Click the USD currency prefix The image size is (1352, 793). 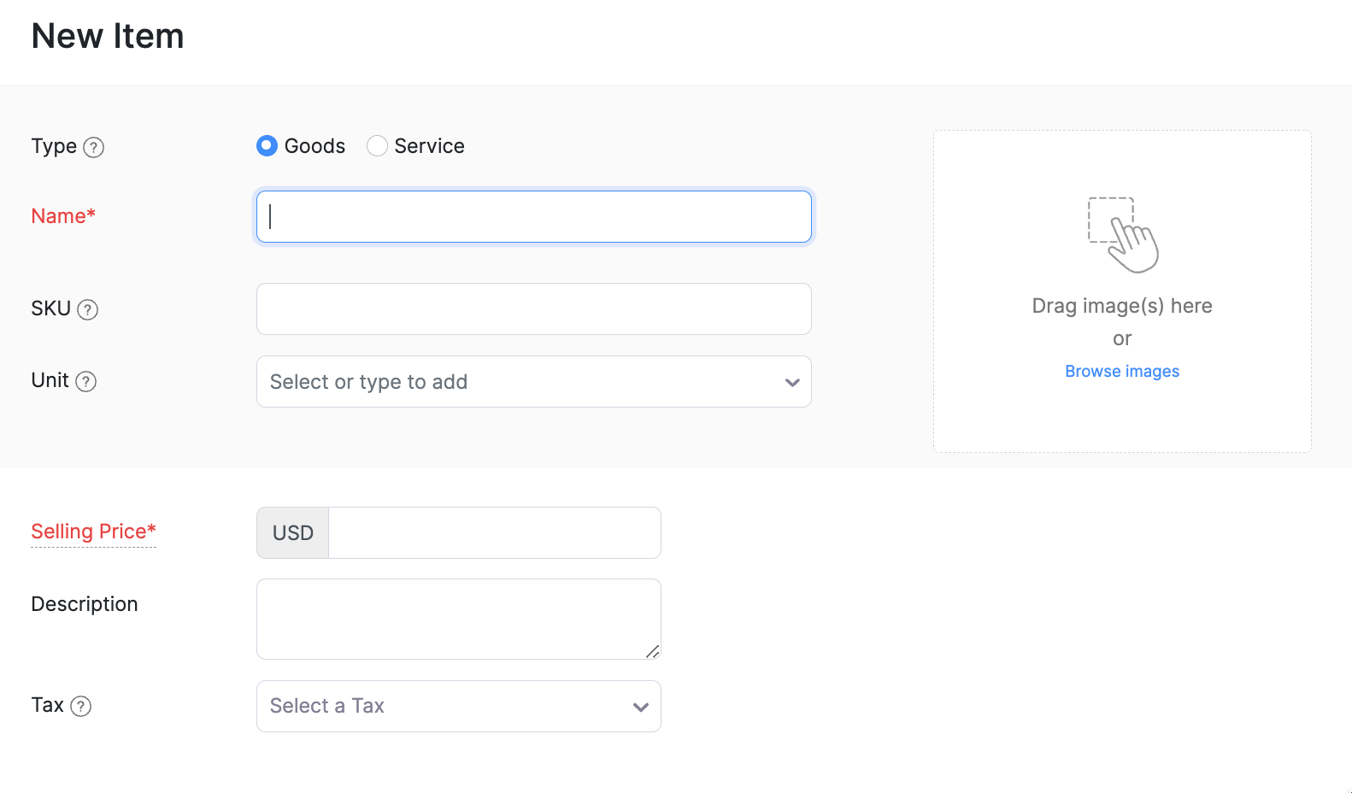293,533
